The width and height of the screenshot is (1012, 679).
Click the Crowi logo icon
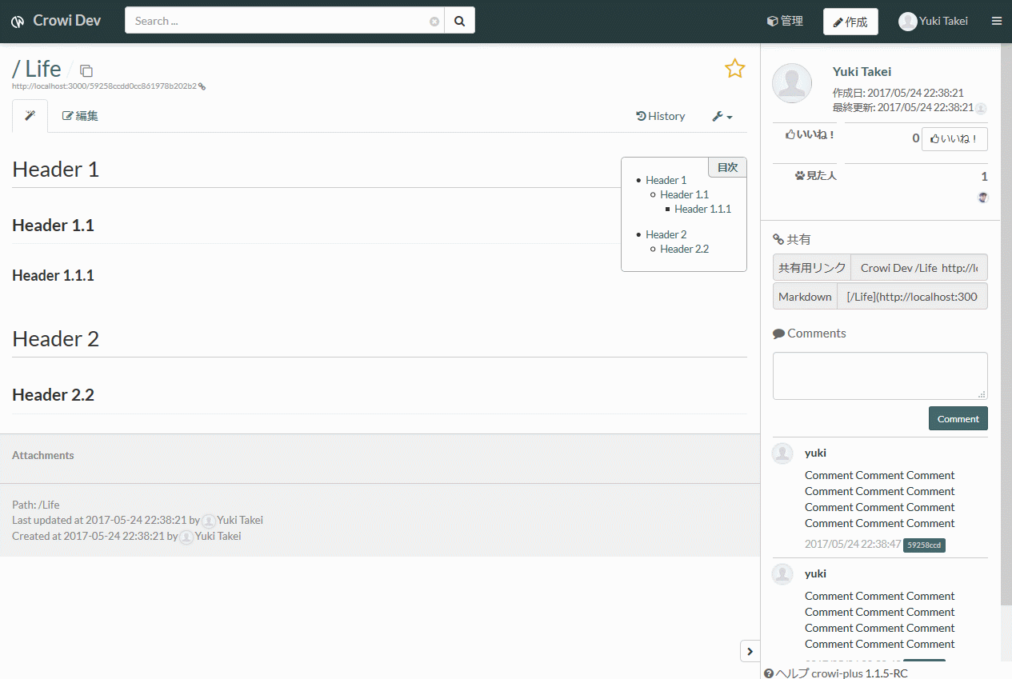point(18,22)
